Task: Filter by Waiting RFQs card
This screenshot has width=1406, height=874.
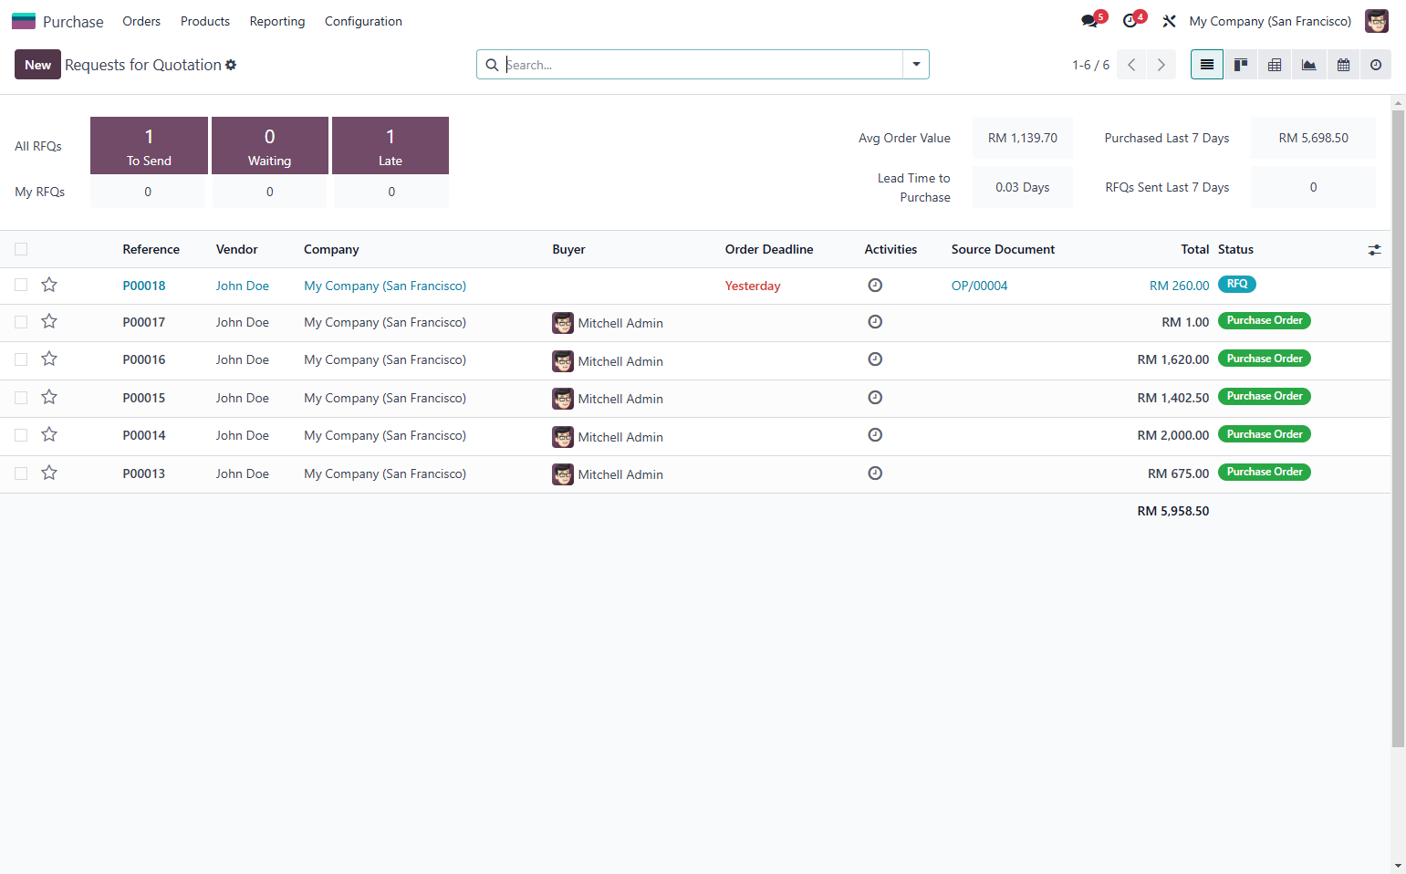Action: click(x=270, y=146)
